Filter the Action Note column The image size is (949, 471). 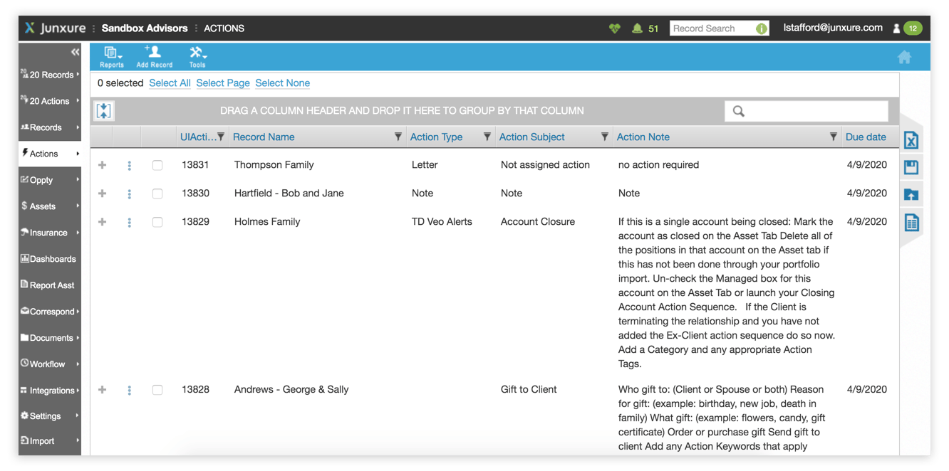point(834,137)
